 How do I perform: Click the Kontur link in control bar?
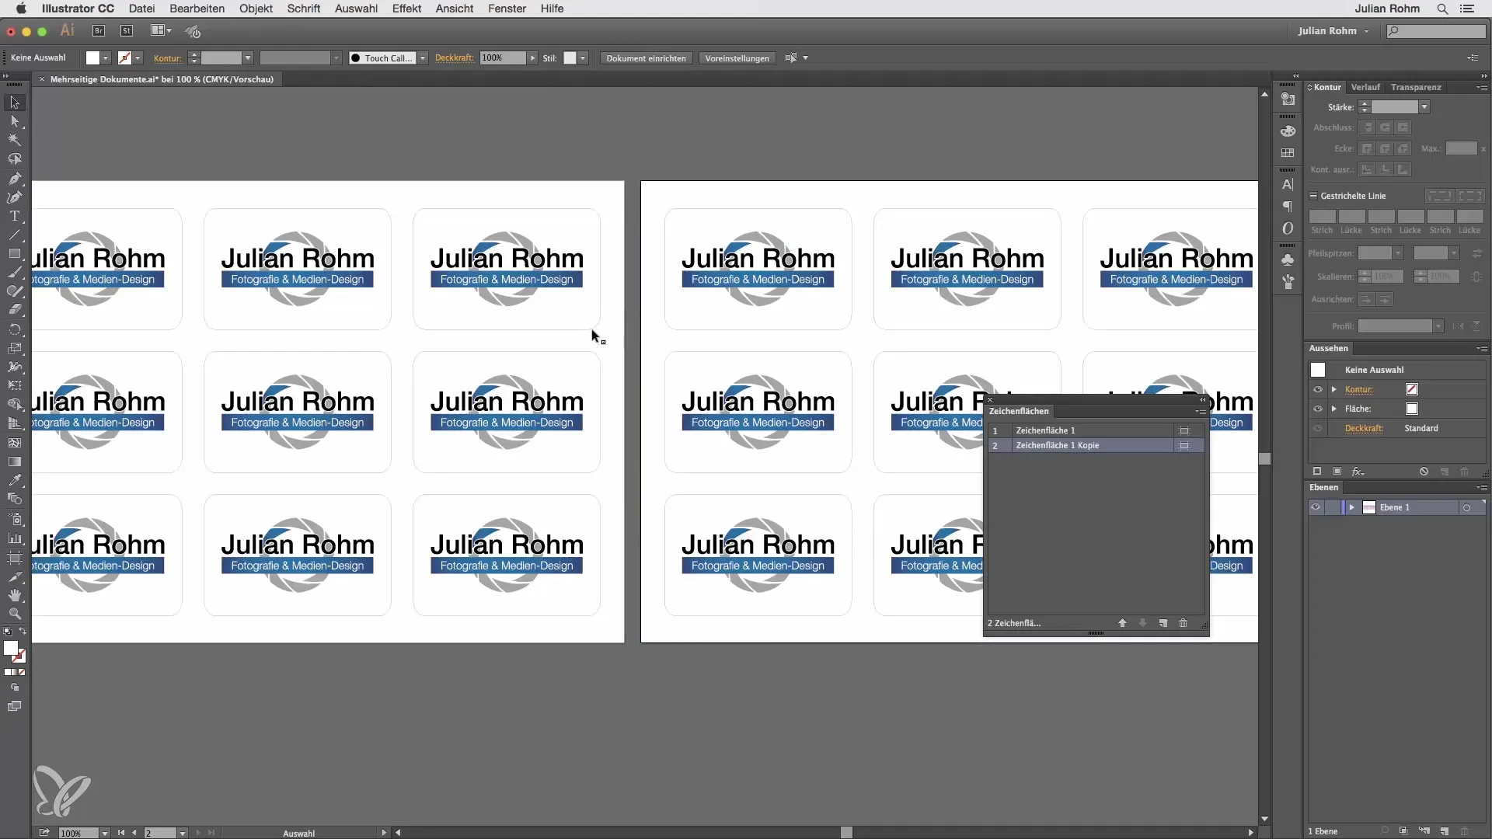167,58
